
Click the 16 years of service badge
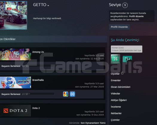point(115,59)
